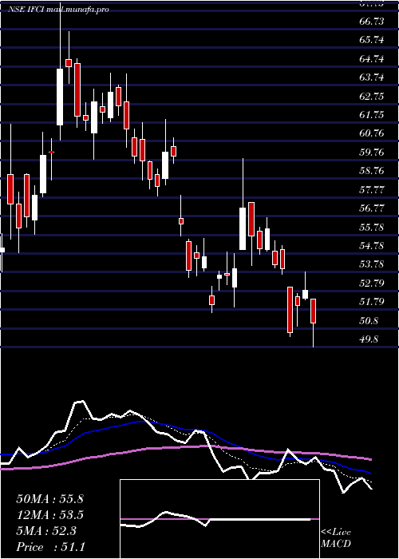
Task: Click the 51.79 price axis label
Action: tap(372, 302)
